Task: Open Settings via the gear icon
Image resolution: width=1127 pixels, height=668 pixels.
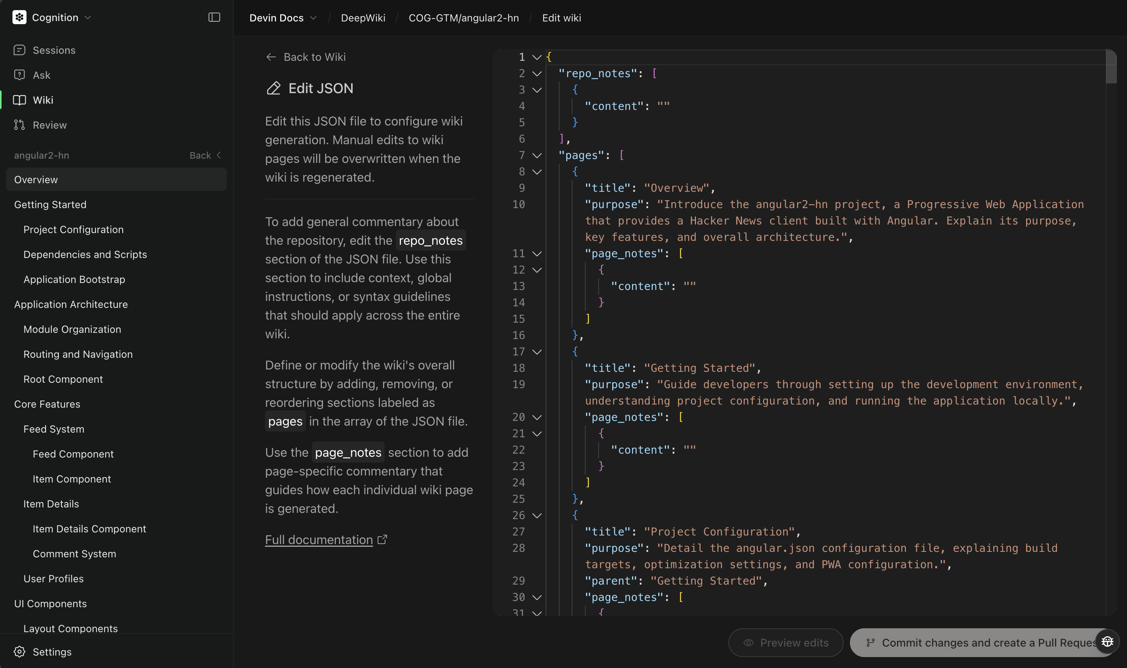Action: (19, 651)
